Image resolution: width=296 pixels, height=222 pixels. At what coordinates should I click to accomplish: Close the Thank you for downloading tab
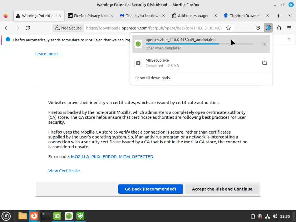[164, 16]
